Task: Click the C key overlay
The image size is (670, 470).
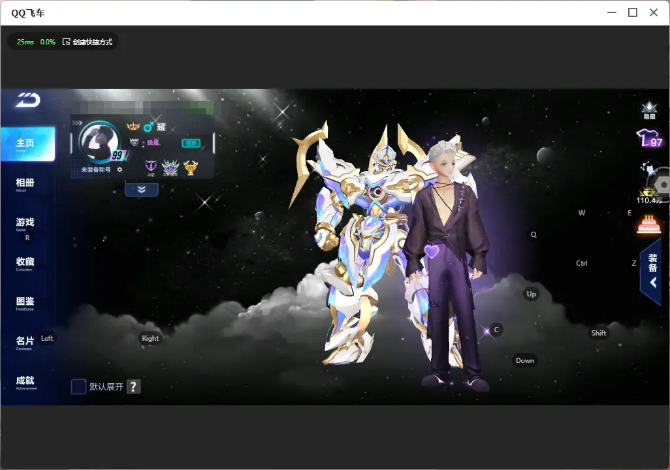Action: coord(496,330)
